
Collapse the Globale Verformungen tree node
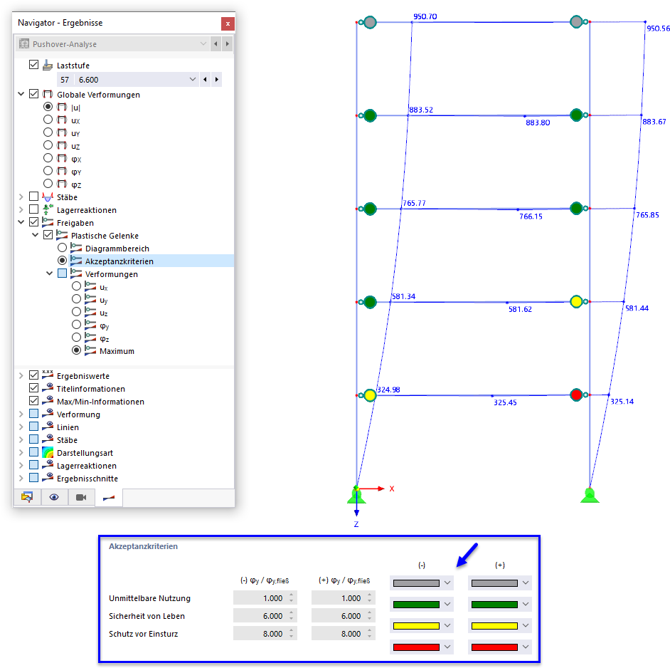(21, 94)
